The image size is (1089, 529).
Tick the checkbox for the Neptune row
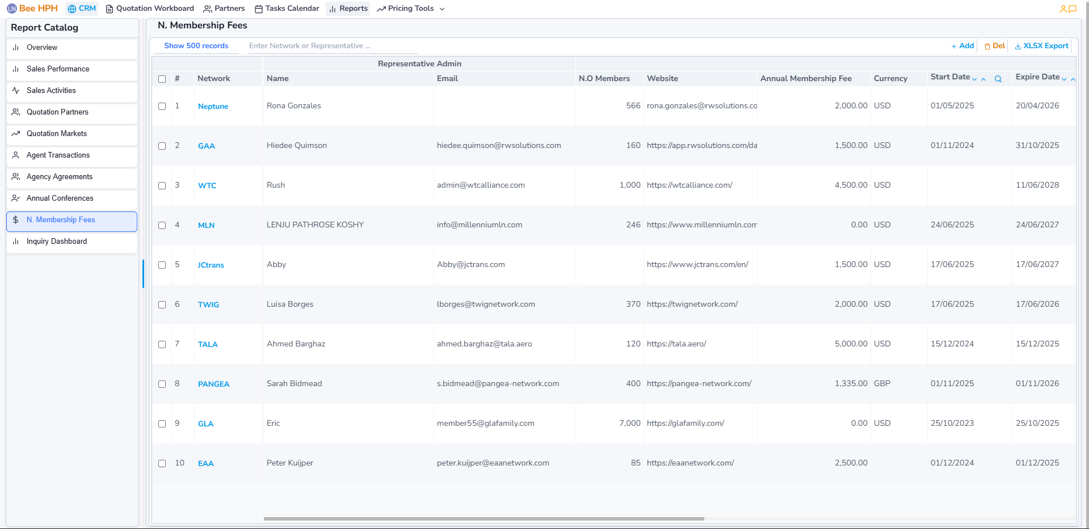coord(162,107)
